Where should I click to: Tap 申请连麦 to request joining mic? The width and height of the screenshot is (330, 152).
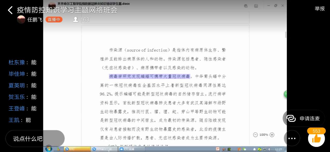pos(303,119)
